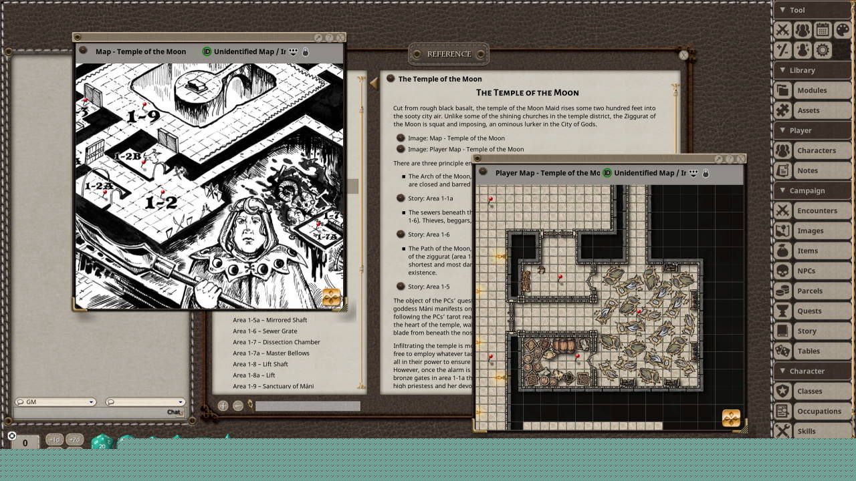The image size is (856, 481).
Task: Close the Reference window
Action: coord(683,55)
